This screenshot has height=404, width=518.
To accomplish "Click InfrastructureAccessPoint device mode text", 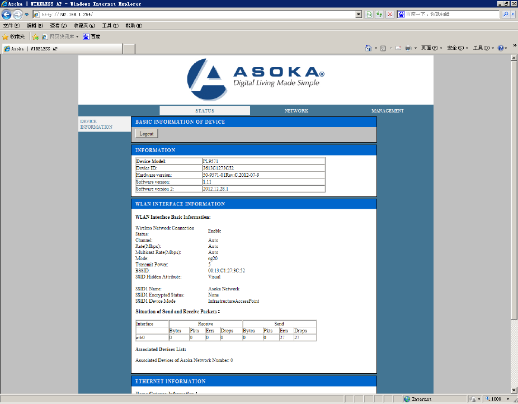I will click(x=233, y=301).
